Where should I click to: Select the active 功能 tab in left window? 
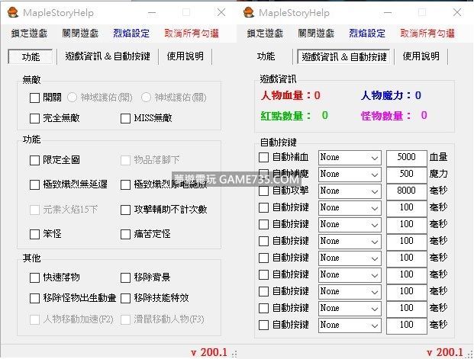coord(31,56)
